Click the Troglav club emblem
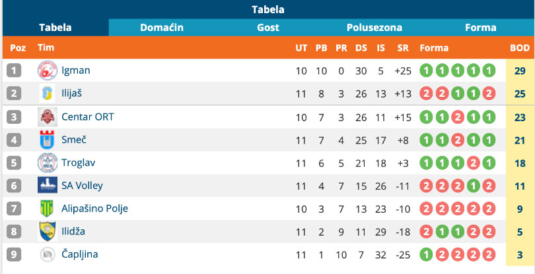Viewport: 535px width, 274px height. (48, 163)
